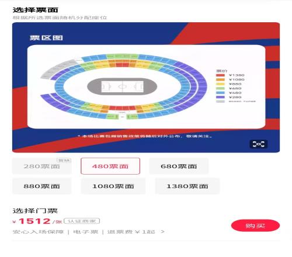Select the 1380票面 ticket option

(x=187, y=186)
